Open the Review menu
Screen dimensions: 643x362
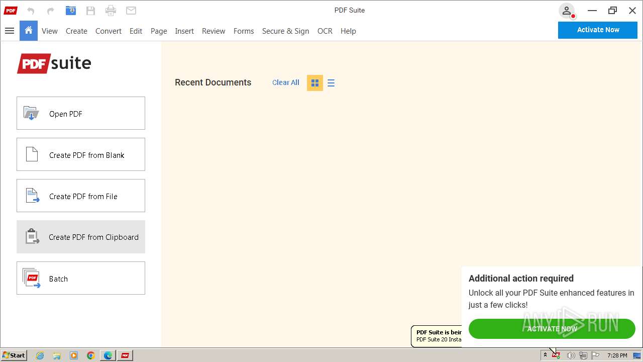tap(213, 31)
